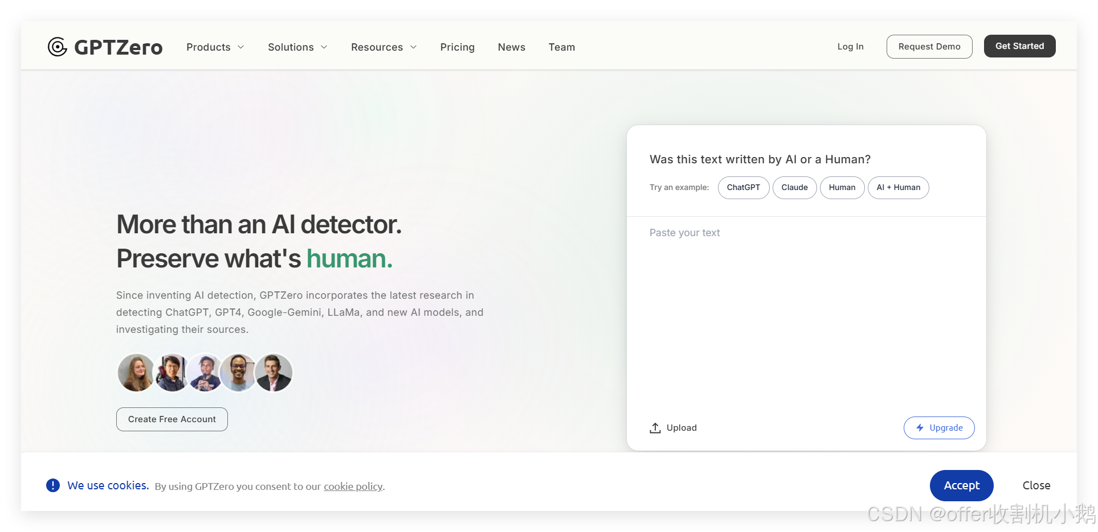1098x532 pixels.
Task: Expand the Products dropdown chevron
Action: point(241,47)
